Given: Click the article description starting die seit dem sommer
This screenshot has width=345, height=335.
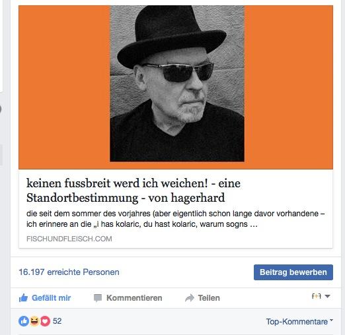Looking at the screenshot, I should tap(175, 219).
